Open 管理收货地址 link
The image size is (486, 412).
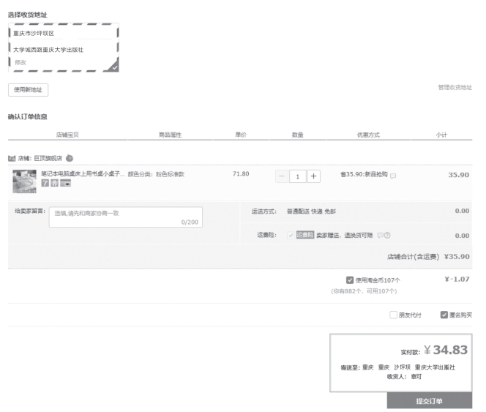click(x=455, y=87)
